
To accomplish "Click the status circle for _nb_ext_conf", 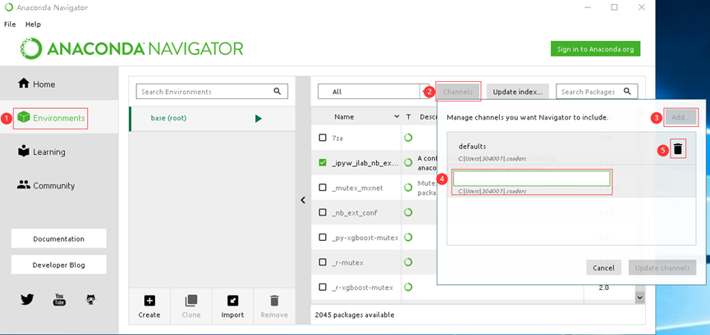I will click(x=409, y=212).
